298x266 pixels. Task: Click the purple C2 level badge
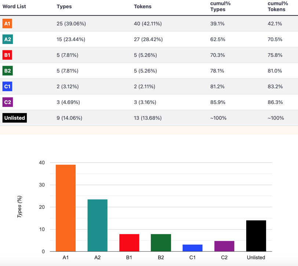[x=8, y=102]
